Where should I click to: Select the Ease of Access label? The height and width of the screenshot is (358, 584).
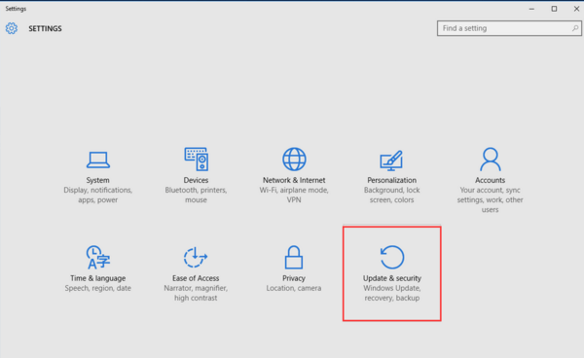point(196,278)
